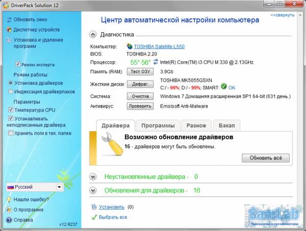
Task: Click the '3.9Gb' memory value
Action: coord(167,72)
